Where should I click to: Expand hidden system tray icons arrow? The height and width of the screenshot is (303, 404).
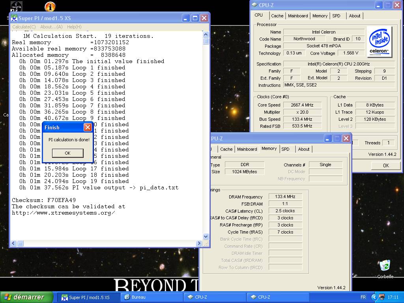click(x=374, y=297)
